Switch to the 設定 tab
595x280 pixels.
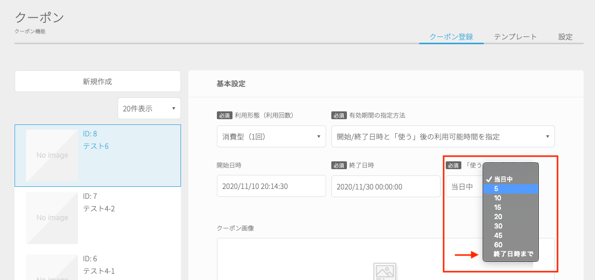coord(565,37)
